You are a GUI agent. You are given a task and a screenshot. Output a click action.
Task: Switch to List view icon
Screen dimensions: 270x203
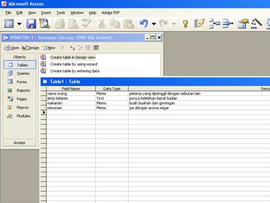tap(88, 48)
